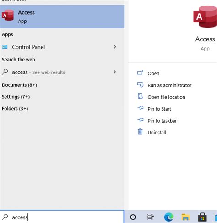The image size is (217, 223).
Task: Choose Open file location
Action: pos(166,97)
